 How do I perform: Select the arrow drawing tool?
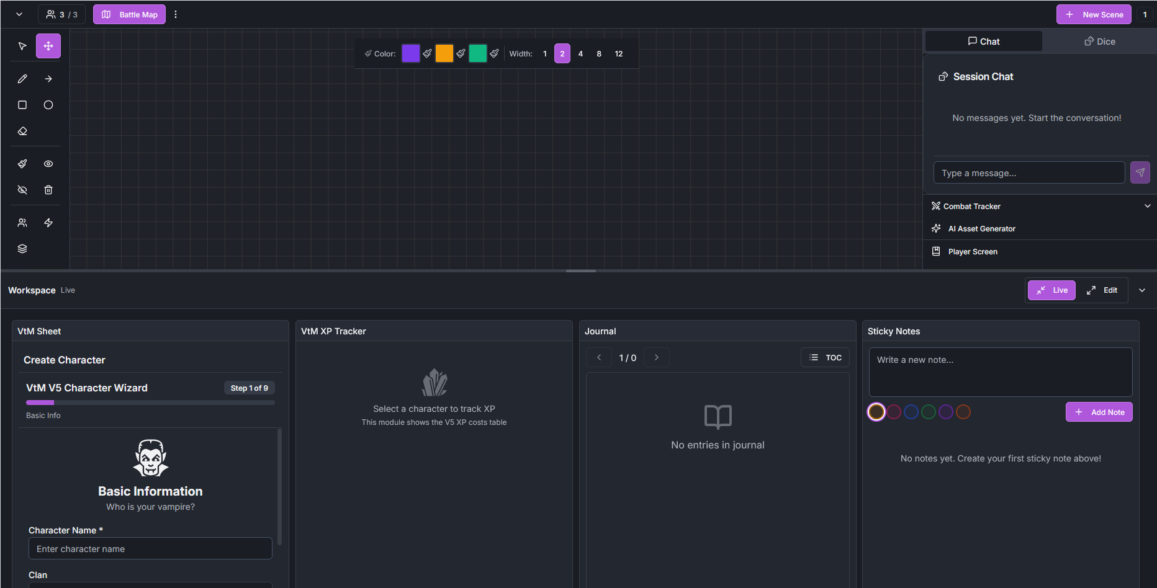pyautogui.click(x=48, y=79)
